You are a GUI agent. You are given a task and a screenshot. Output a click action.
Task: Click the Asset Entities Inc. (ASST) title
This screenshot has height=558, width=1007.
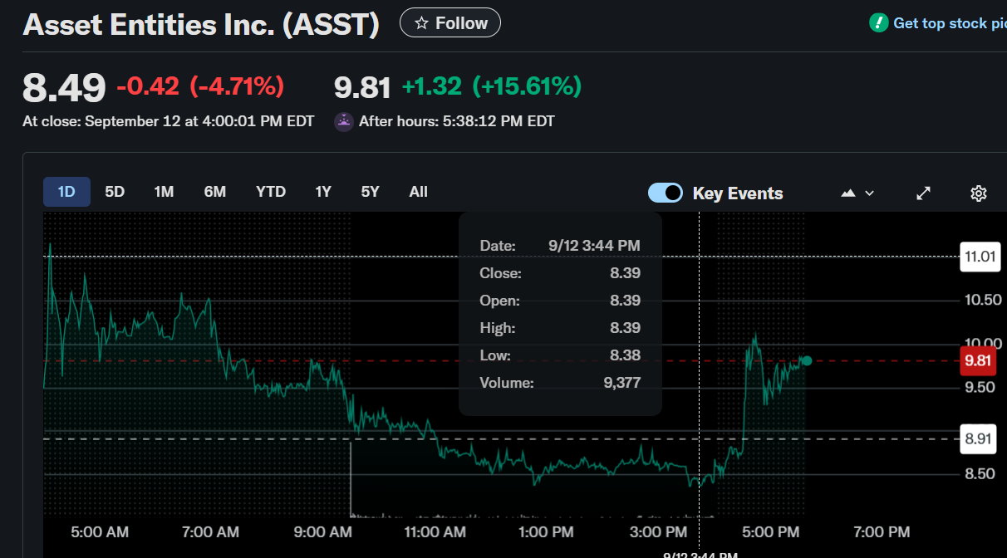201,25
